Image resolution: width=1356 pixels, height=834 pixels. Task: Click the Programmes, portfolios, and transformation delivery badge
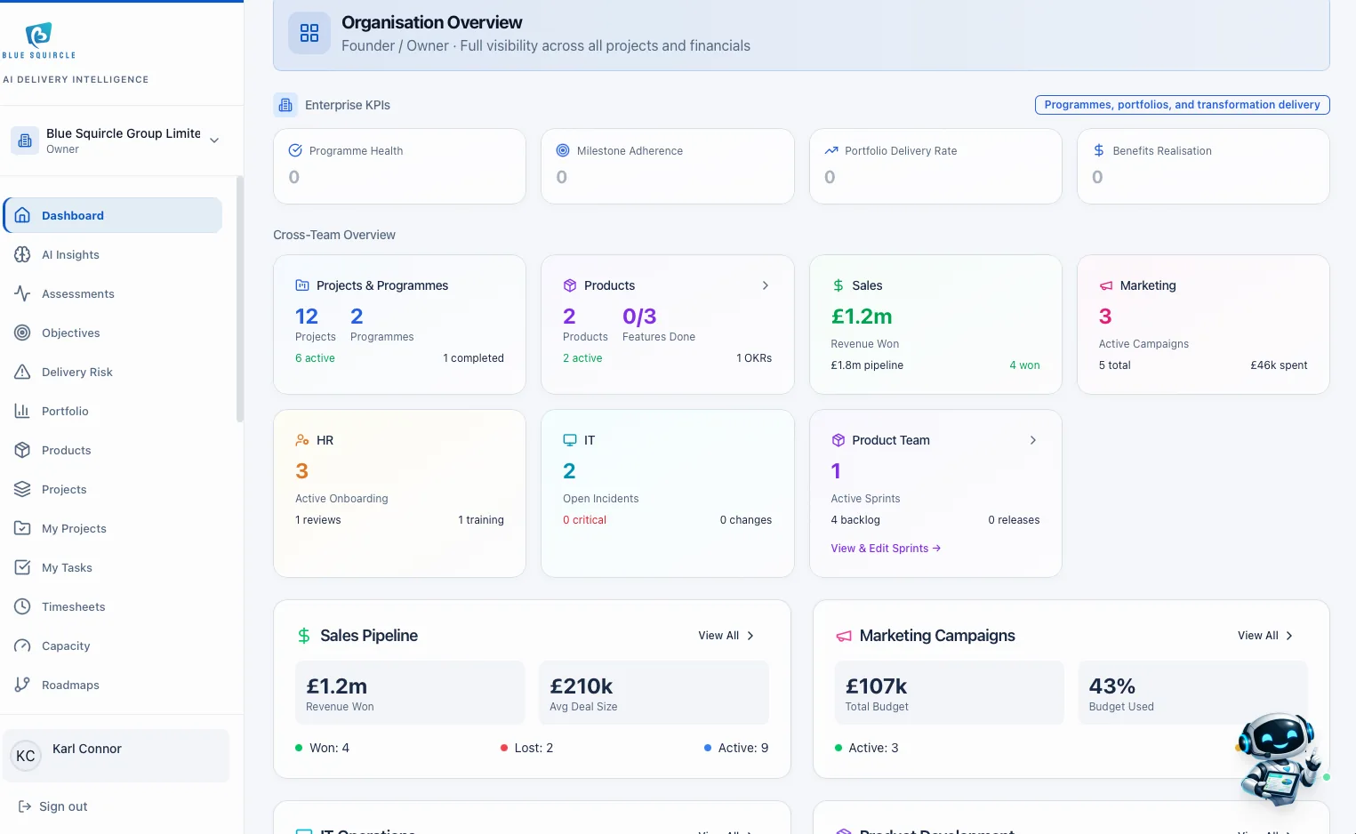[x=1182, y=105]
